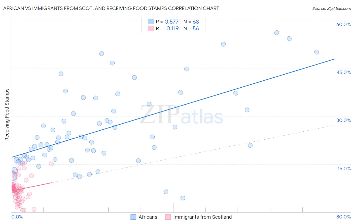Image resolution: width=354 pixels, height=224 pixels.
Task: Click the Receiving Food Stamps axis title
Action: click(7, 115)
